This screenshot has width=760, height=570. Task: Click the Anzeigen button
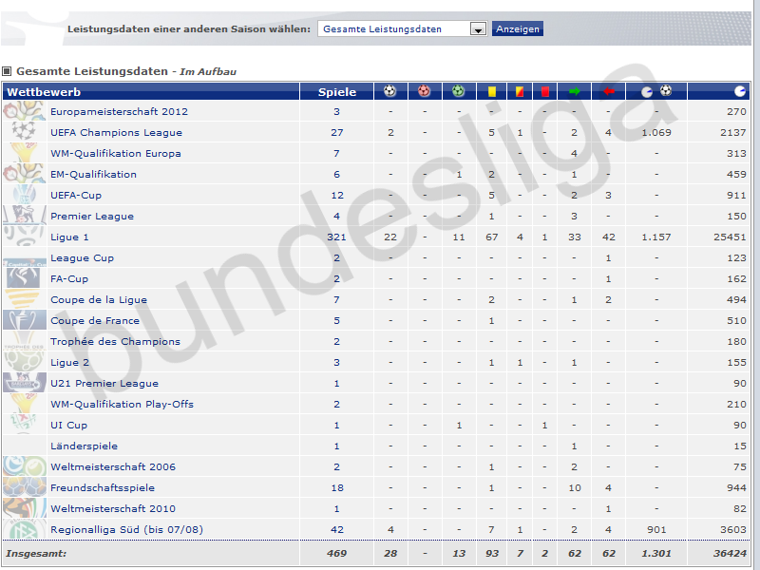point(517,29)
